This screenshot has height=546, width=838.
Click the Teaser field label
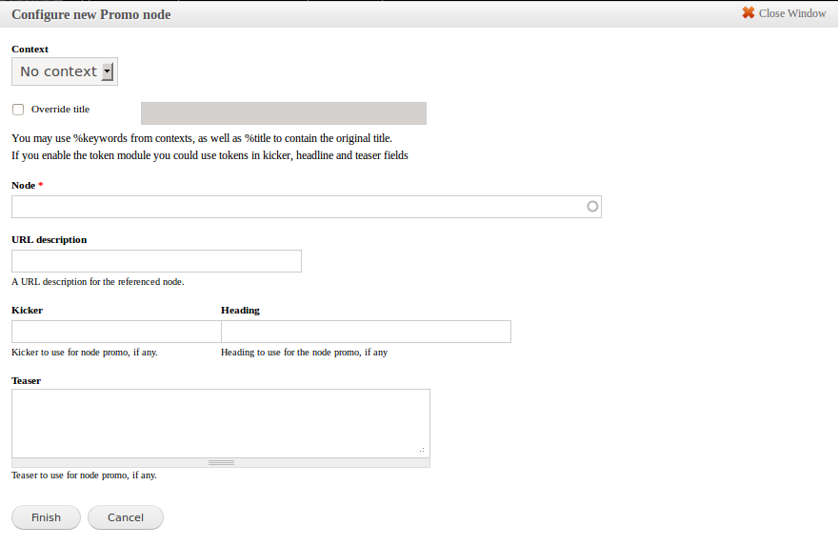click(x=26, y=380)
